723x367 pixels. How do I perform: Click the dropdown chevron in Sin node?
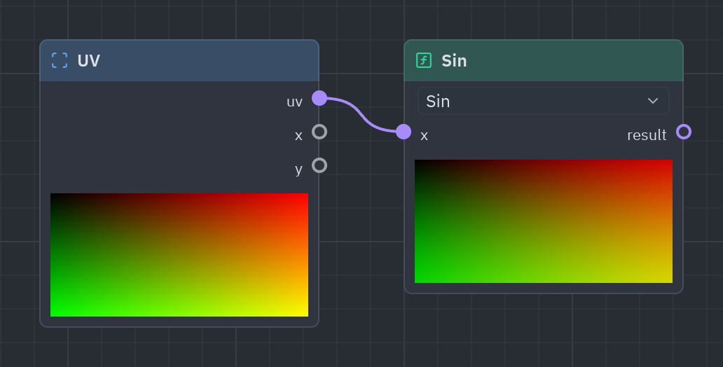[652, 101]
